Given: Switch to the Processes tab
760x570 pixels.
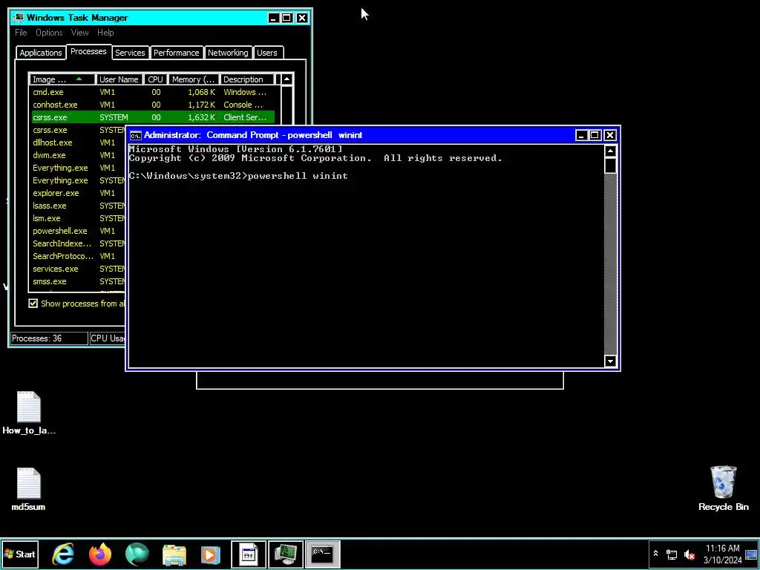Looking at the screenshot, I should coord(88,51).
